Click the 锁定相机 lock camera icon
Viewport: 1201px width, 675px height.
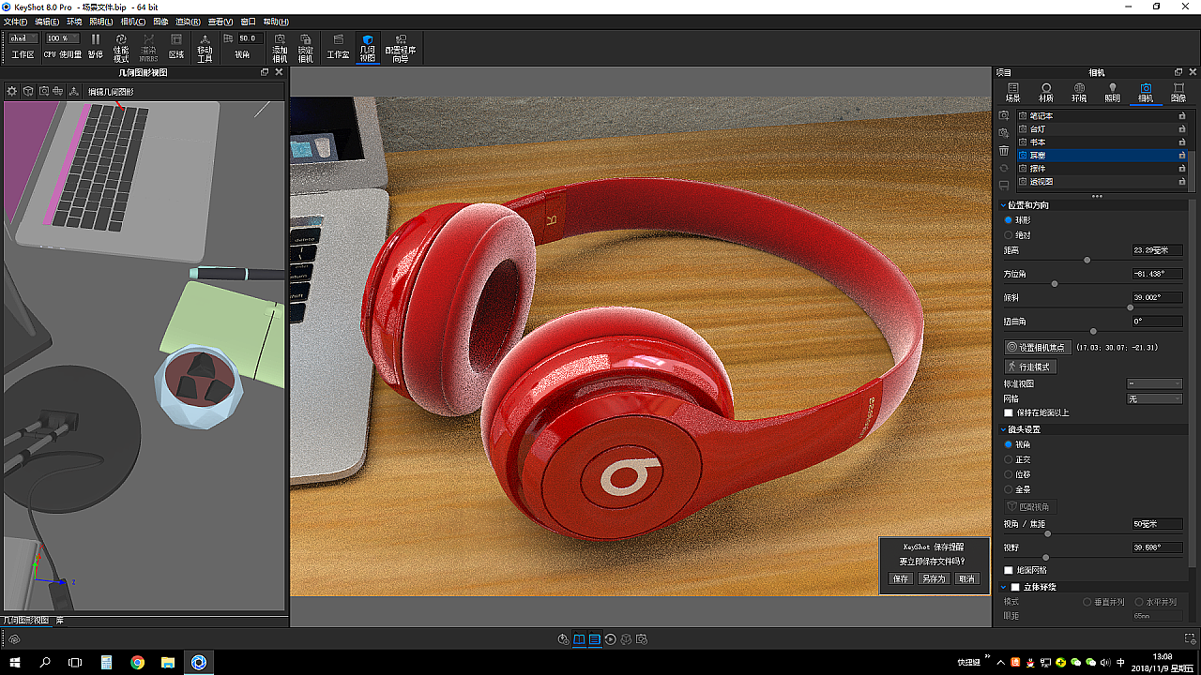306,47
